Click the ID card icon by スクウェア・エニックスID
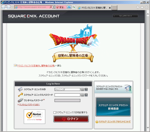The image size is (150, 132). point(20,89)
